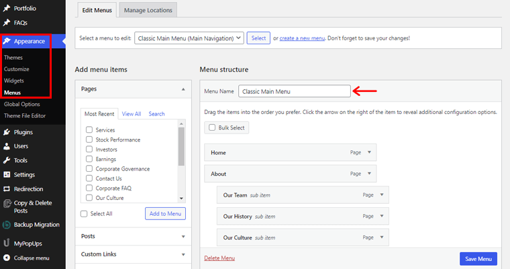
Task: Open the menu selection dropdown
Action: tap(189, 38)
